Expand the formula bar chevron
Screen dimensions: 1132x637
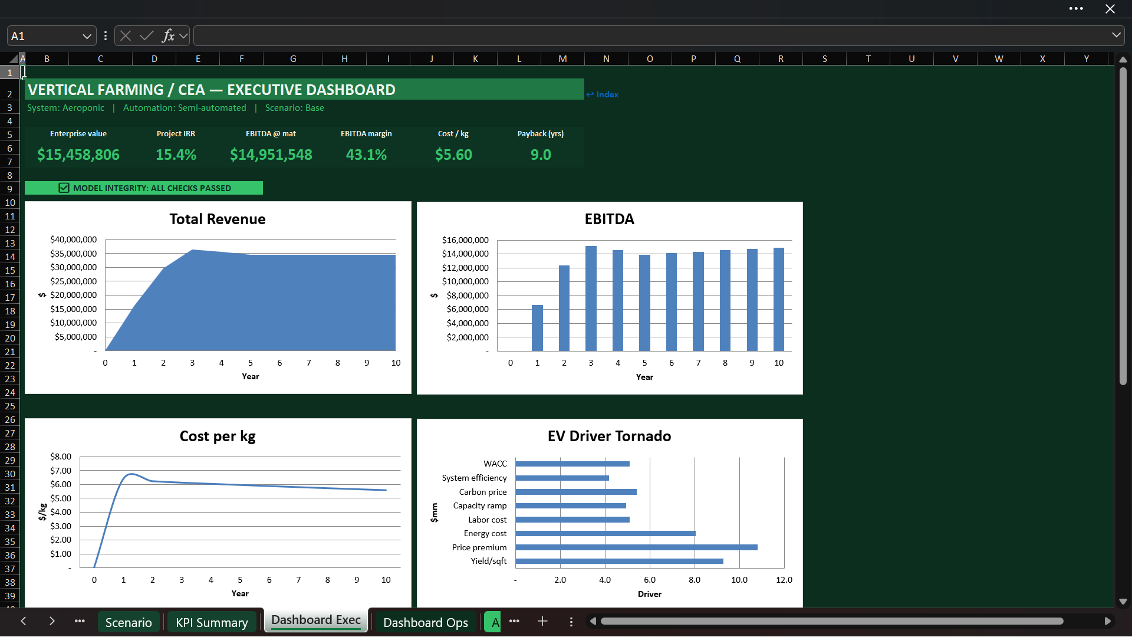(1116, 35)
